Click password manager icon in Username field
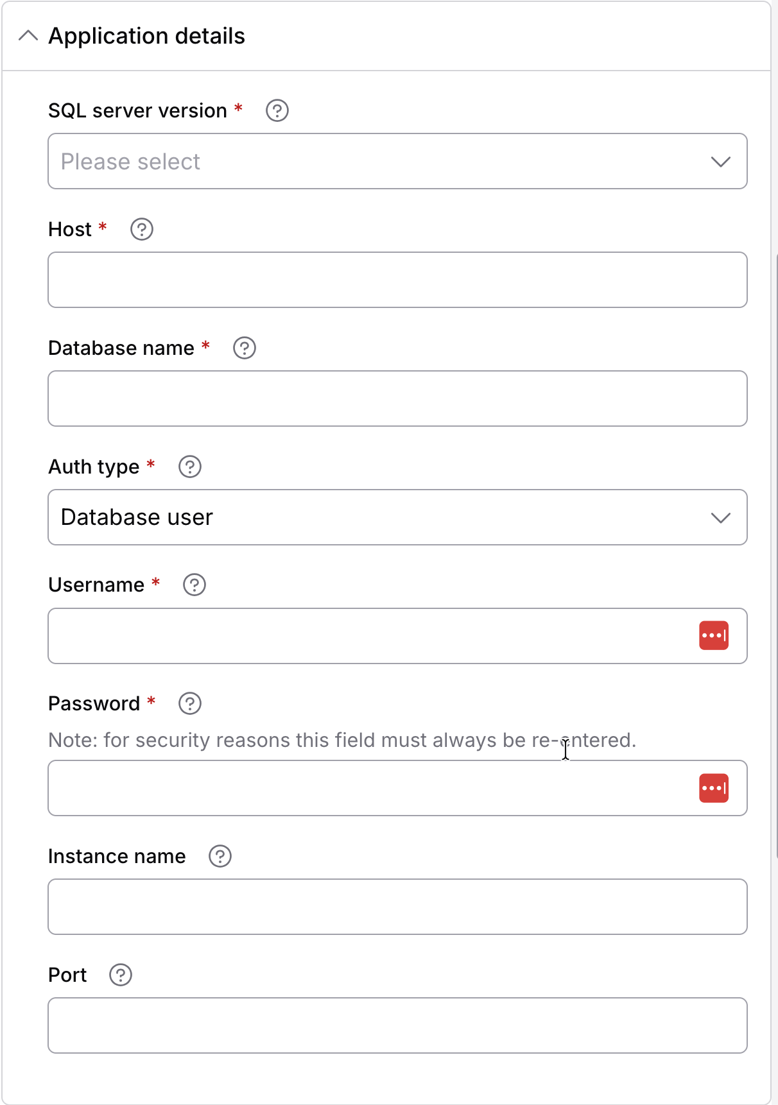This screenshot has height=1105, width=778. (x=713, y=635)
